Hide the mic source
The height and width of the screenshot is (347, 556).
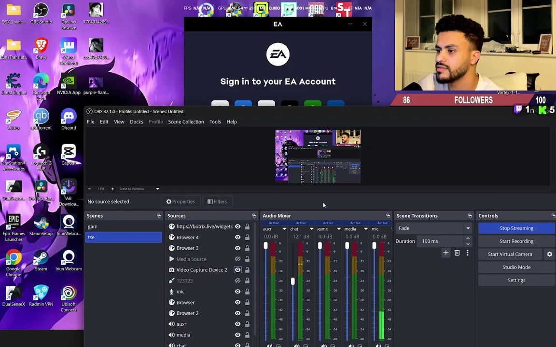[237, 292]
